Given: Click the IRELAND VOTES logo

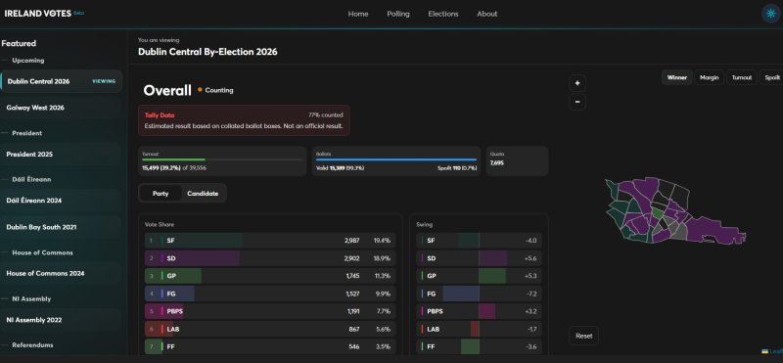Looking at the screenshot, I should (38, 14).
